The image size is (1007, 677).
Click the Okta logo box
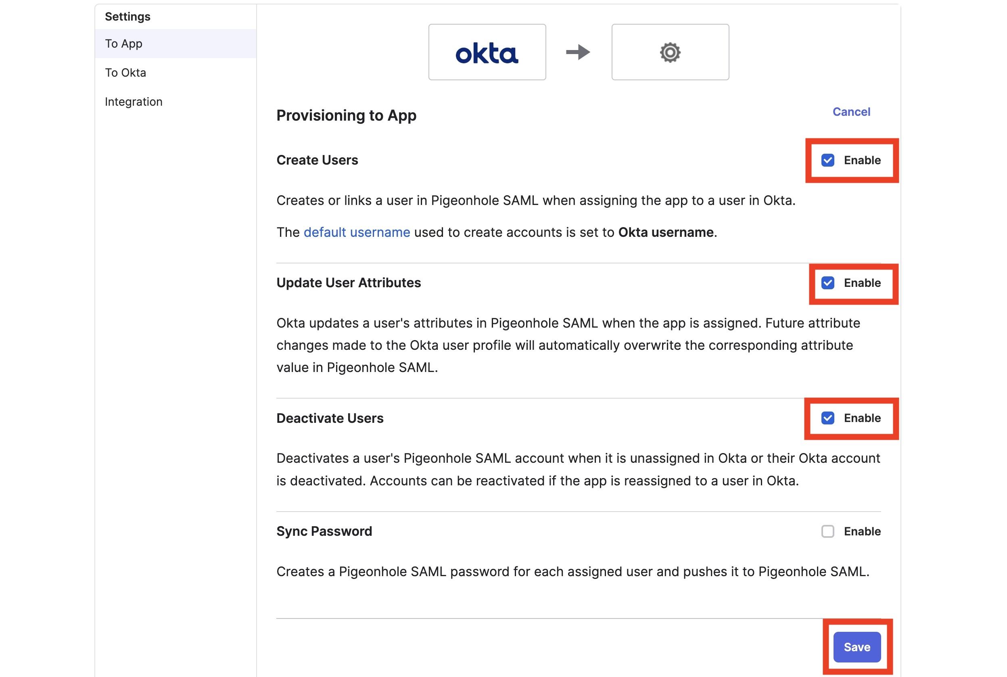point(487,52)
